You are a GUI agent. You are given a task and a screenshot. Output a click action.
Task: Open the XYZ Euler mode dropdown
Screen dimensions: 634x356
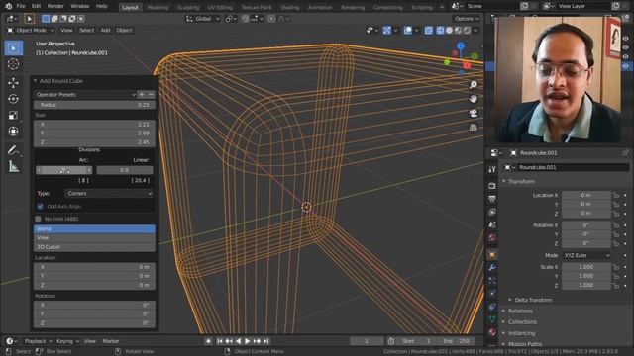tap(586, 255)
